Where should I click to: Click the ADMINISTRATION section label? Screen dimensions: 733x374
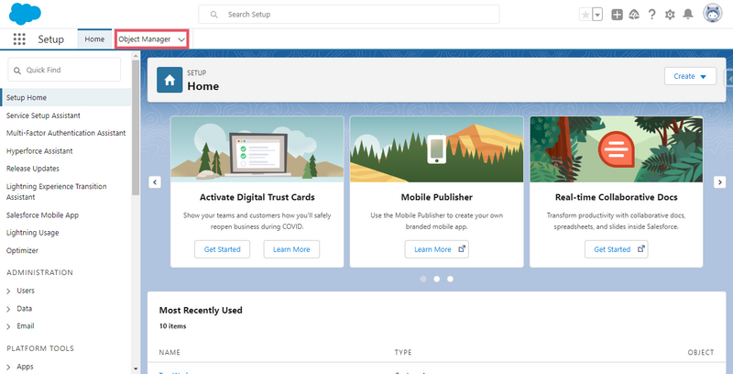(39, 272)
